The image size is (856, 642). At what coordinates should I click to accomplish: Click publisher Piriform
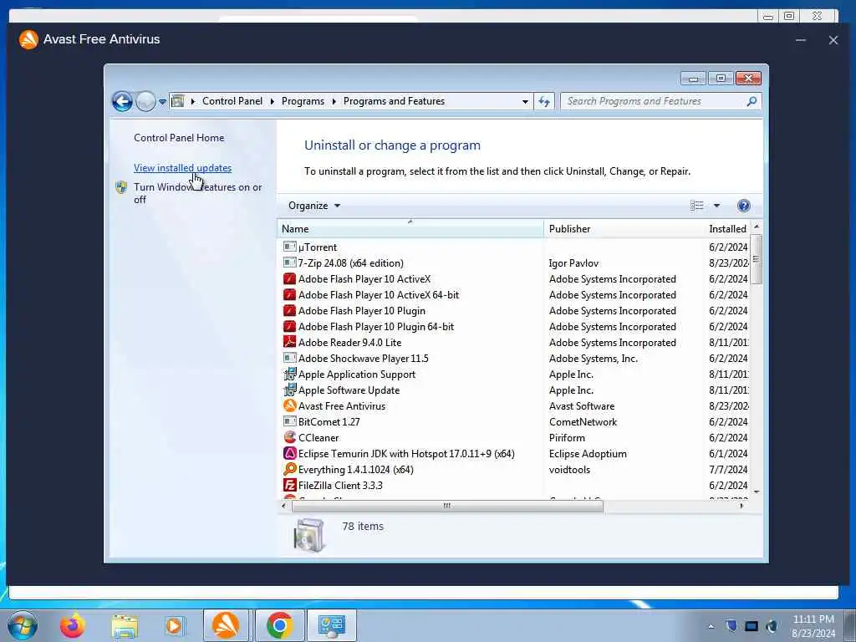(x=567, y=438)
